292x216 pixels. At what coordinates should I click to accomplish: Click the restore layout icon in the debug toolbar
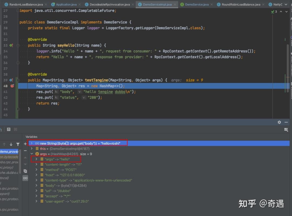pyautogui.click(x=286, y=129)
